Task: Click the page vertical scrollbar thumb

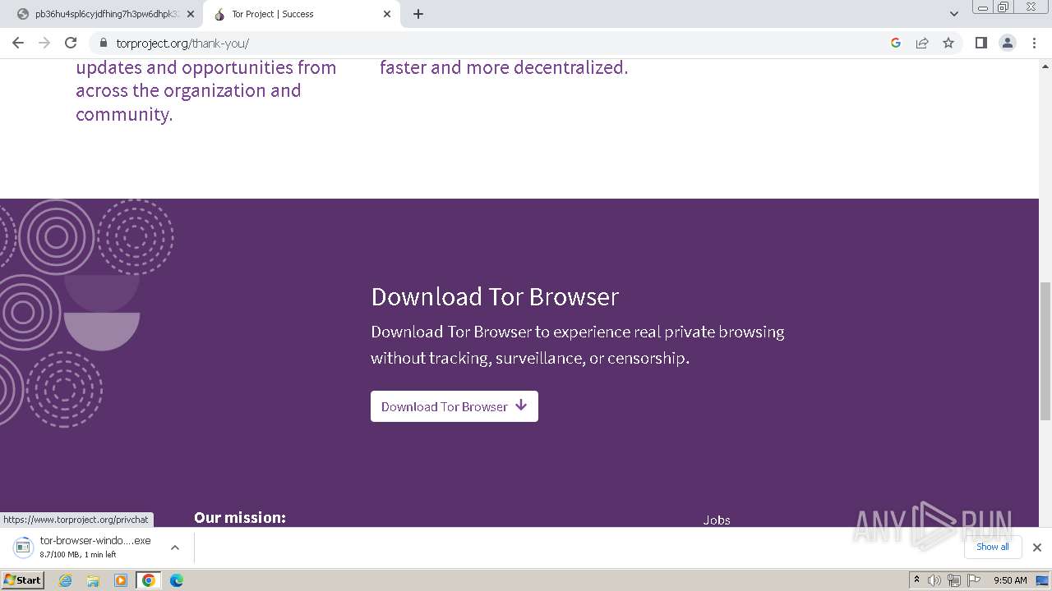Action: point(1045,350)
